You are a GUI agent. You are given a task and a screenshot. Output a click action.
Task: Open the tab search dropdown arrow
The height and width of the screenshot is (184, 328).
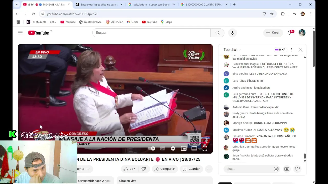point(17,4)
